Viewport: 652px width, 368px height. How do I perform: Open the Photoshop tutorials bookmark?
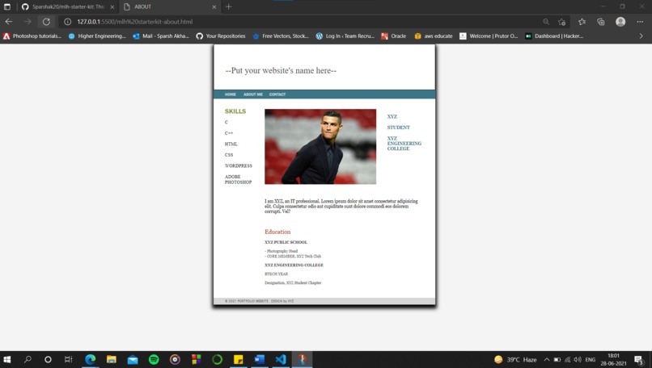pyautogui.click(x=32, y=36)
